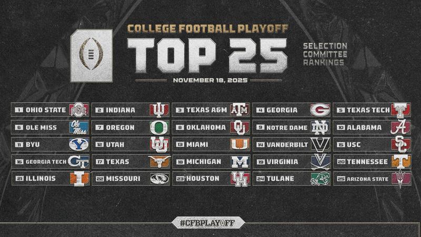421x237 pixels.
Task: Click the Indiana Hoosiers IU logo
Action: click(158, 110)
